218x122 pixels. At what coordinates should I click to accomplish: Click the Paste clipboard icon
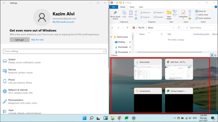point(131,13)
